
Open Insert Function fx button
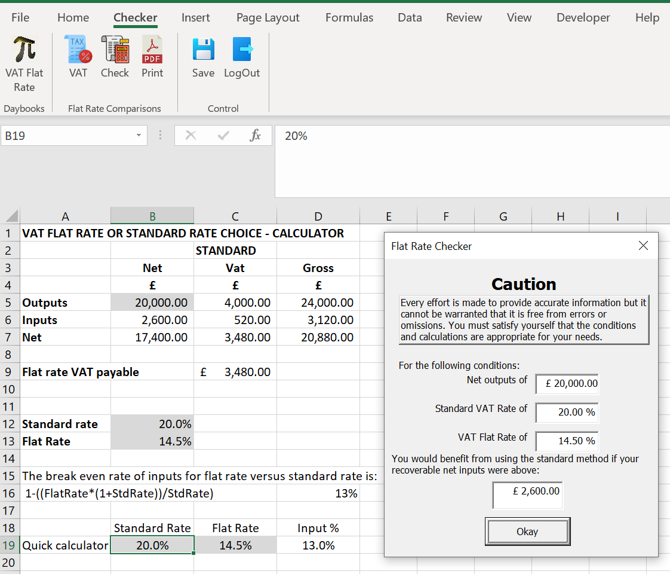tap(255, 136)
